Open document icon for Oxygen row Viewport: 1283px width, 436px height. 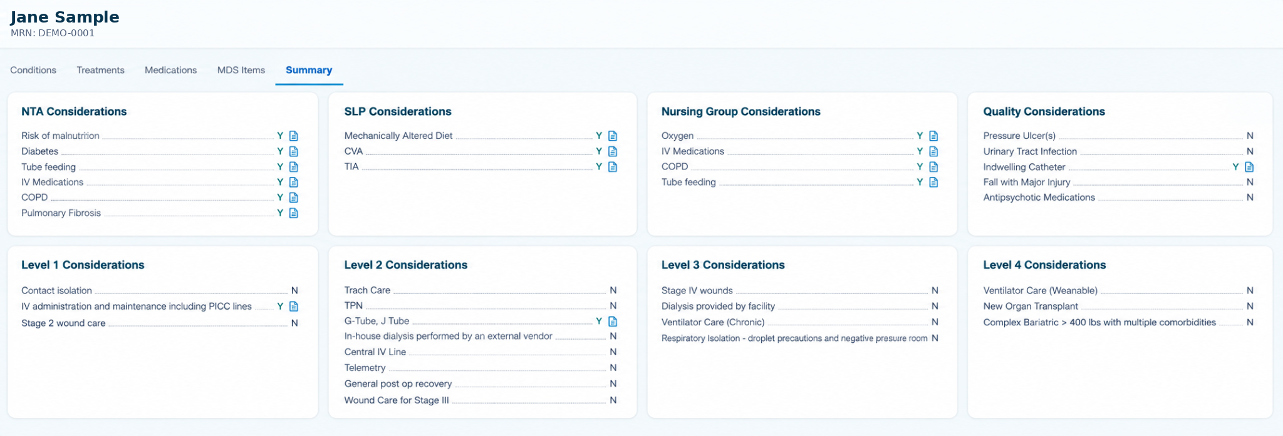pos(933,136)
